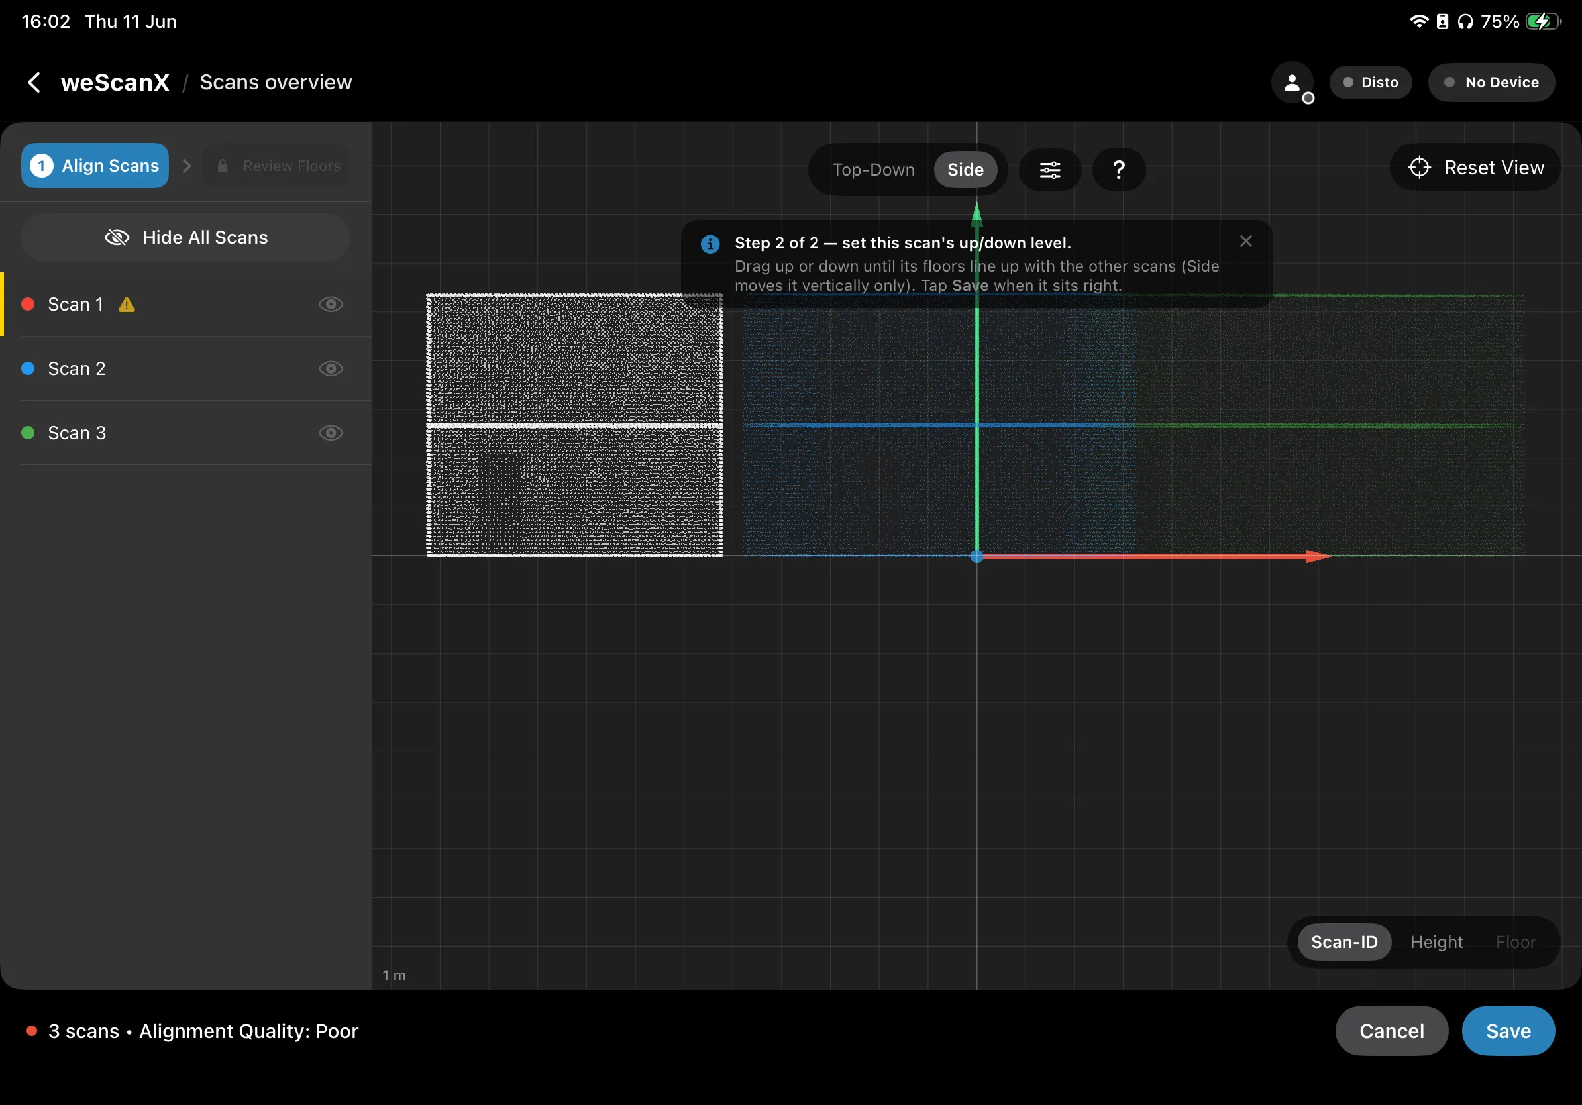Image resolution: width=1582 pixels, height=1105 pixels.
Task: Click the white selected scan point cloud
Action: (x=574, y=425)
